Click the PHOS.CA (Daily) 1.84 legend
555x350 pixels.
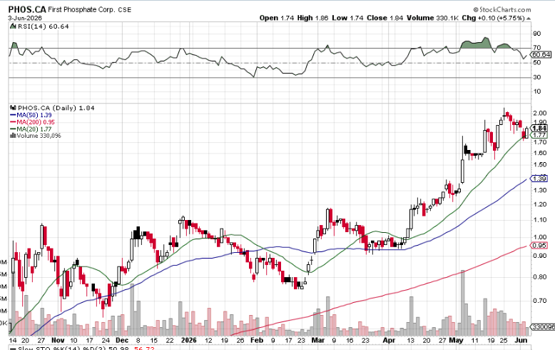pyautogui.click(x=56, y=108)
